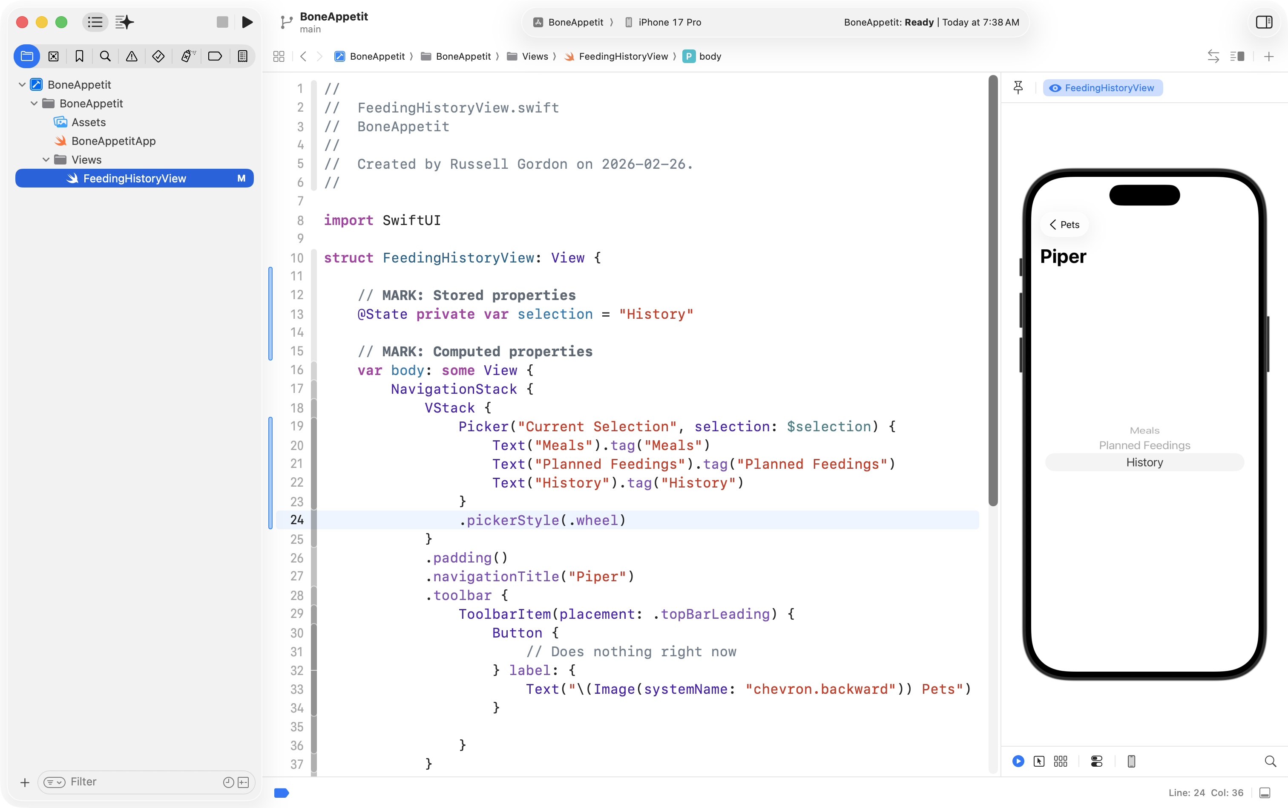Collapse the Views folder
Screen dimensions: 1288x808
(46, 160)
